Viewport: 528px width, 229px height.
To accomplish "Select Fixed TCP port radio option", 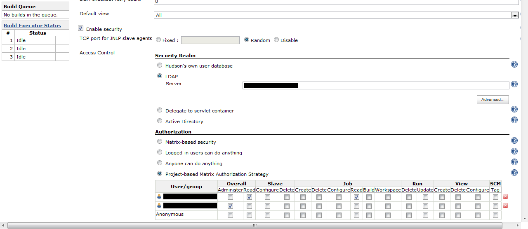I will click(158, 40).
